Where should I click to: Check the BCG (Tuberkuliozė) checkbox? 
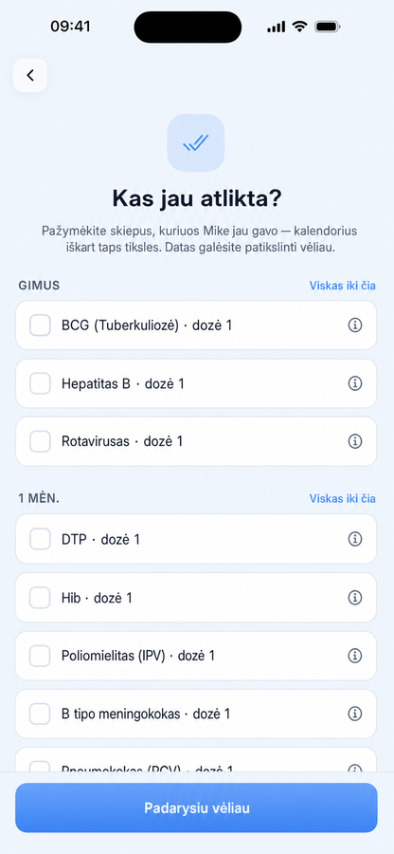[40, 325]
